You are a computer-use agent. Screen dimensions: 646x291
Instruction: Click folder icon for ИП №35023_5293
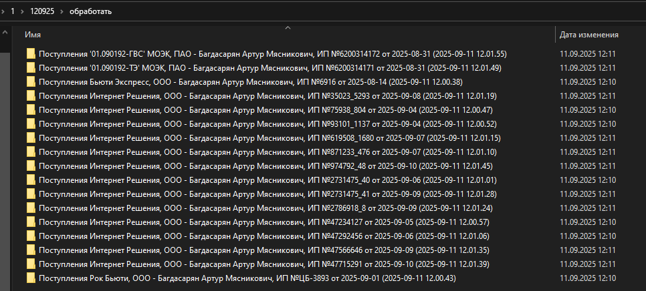point(31,95)
